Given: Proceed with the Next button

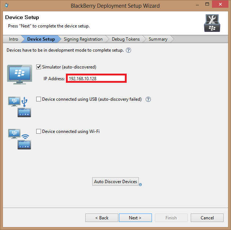Looking at the screenshot, I should [135, 218].
